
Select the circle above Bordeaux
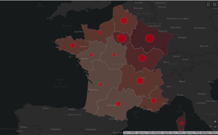101,85
